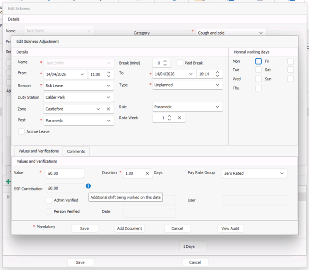
Task: Expand the Pay Rate Group dropdown
Action: (282, 173)
